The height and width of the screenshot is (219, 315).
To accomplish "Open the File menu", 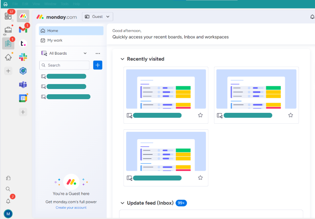I will click(15, 4).
